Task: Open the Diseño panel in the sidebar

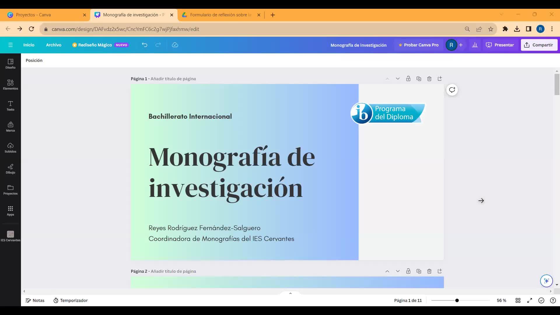Action: (x=10, y=64)
